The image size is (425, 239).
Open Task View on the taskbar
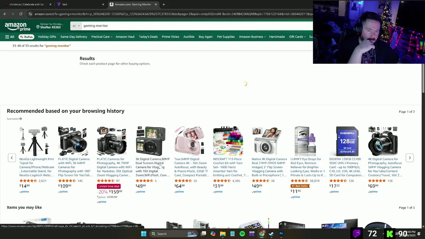coord(203,234)
